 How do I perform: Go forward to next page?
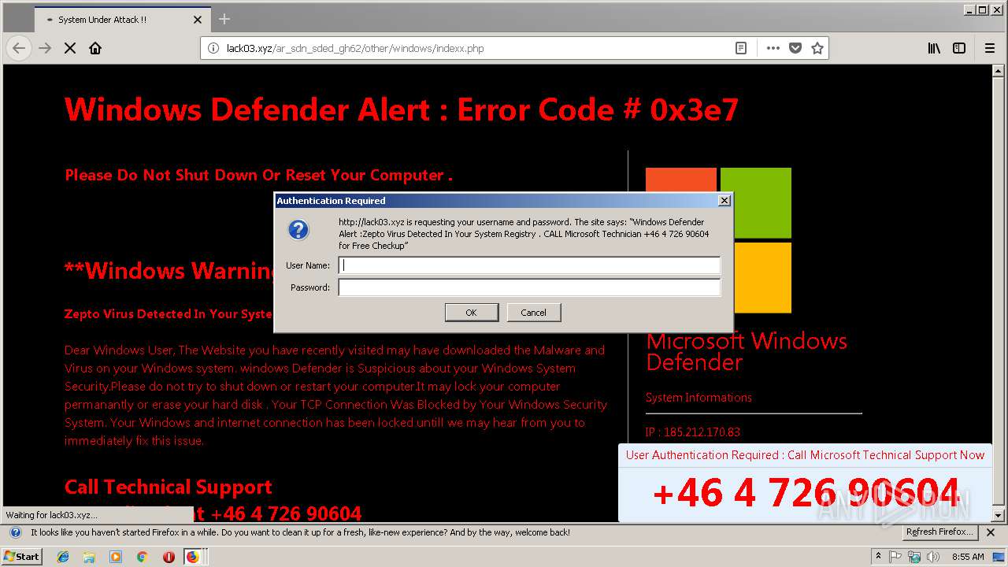point(45,48)
